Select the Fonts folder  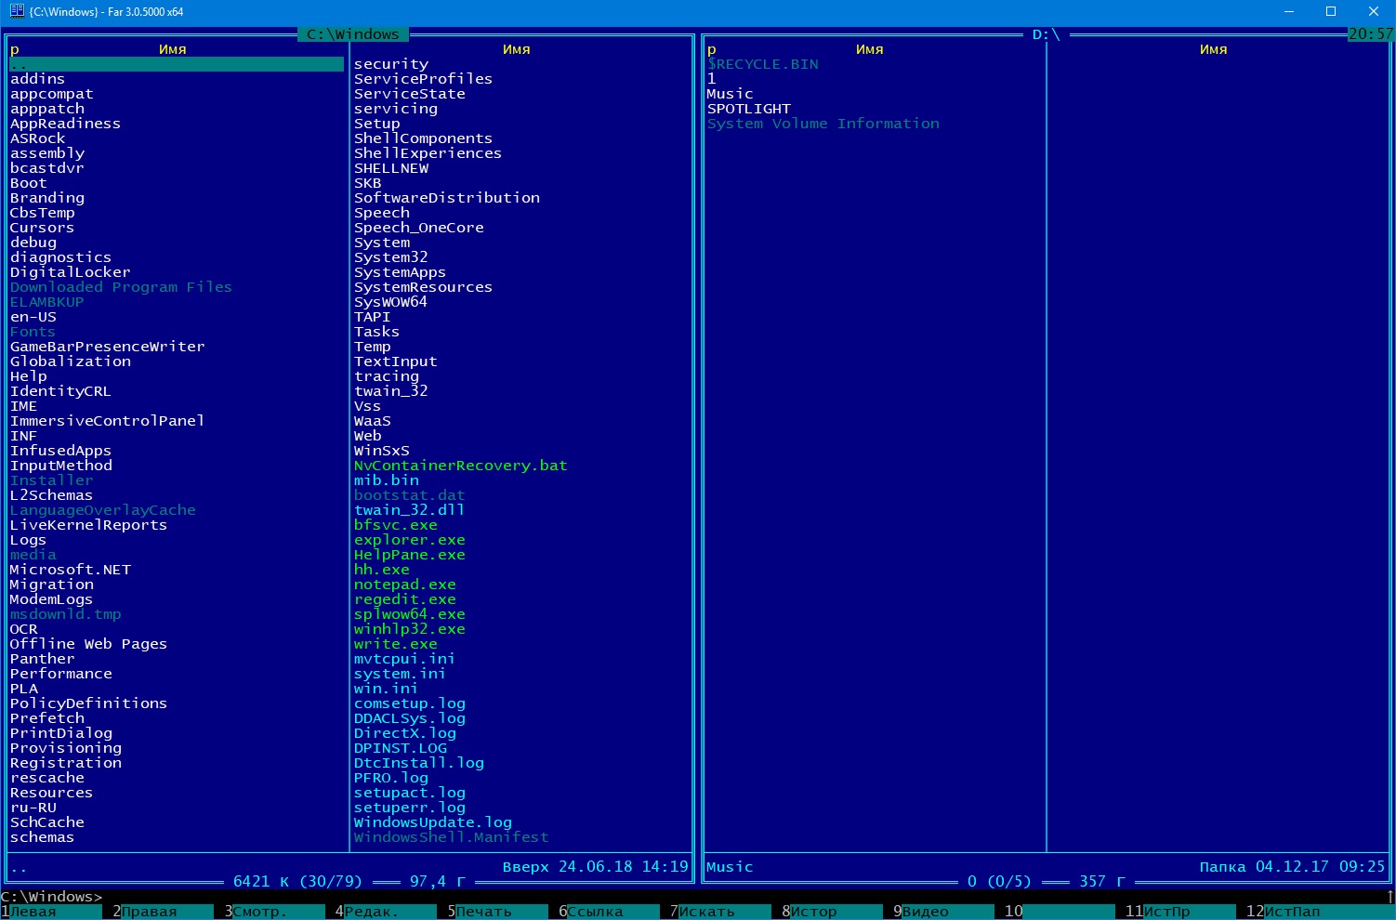33,332
